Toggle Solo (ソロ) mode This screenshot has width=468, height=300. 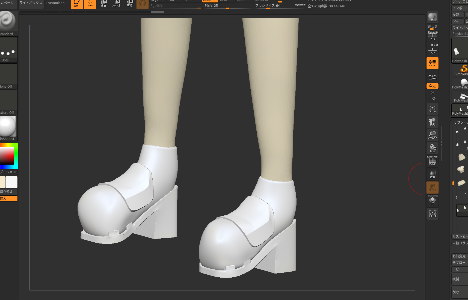(432, 200)
